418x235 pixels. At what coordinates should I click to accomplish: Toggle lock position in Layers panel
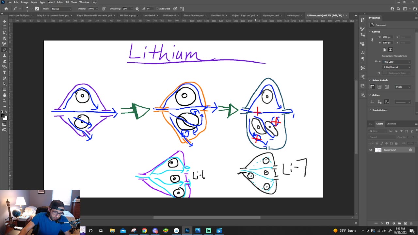tap(387, 143)
